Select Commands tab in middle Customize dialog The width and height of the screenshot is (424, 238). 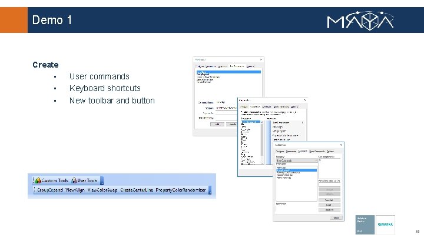[255, 107]
